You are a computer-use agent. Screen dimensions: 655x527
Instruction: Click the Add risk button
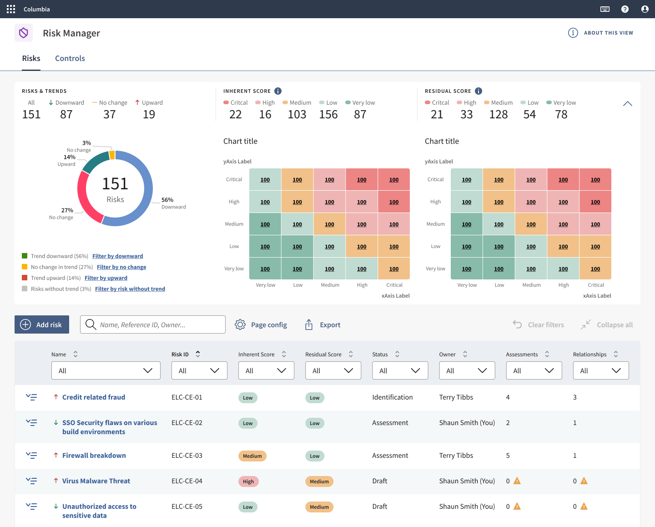[x=42, y=324]
